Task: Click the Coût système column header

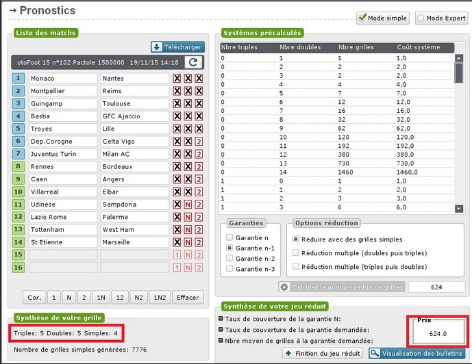Action: coord(415,48)
